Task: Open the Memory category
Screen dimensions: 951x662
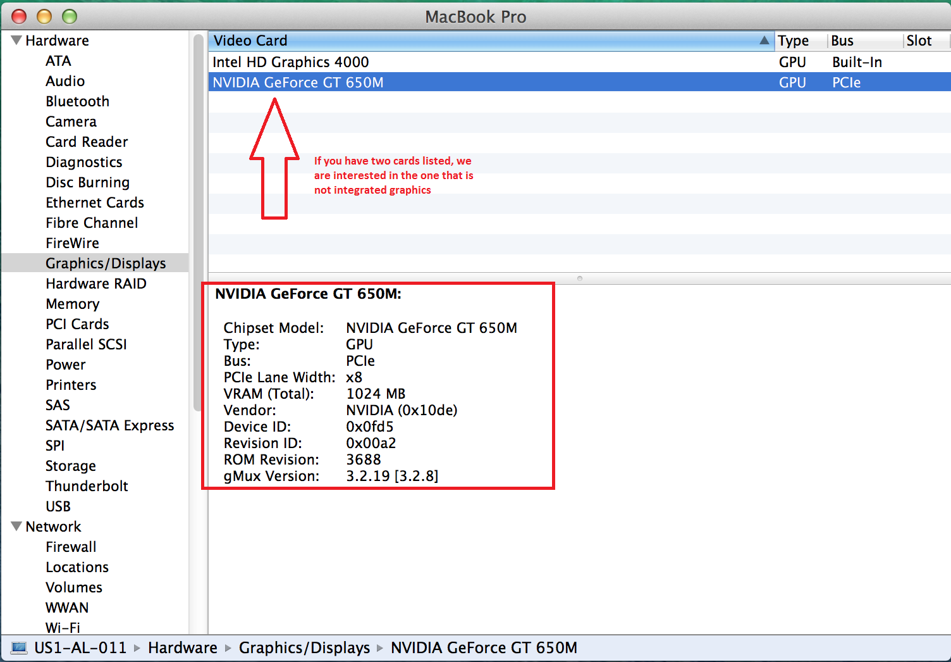Action: (x=72, y=304)
